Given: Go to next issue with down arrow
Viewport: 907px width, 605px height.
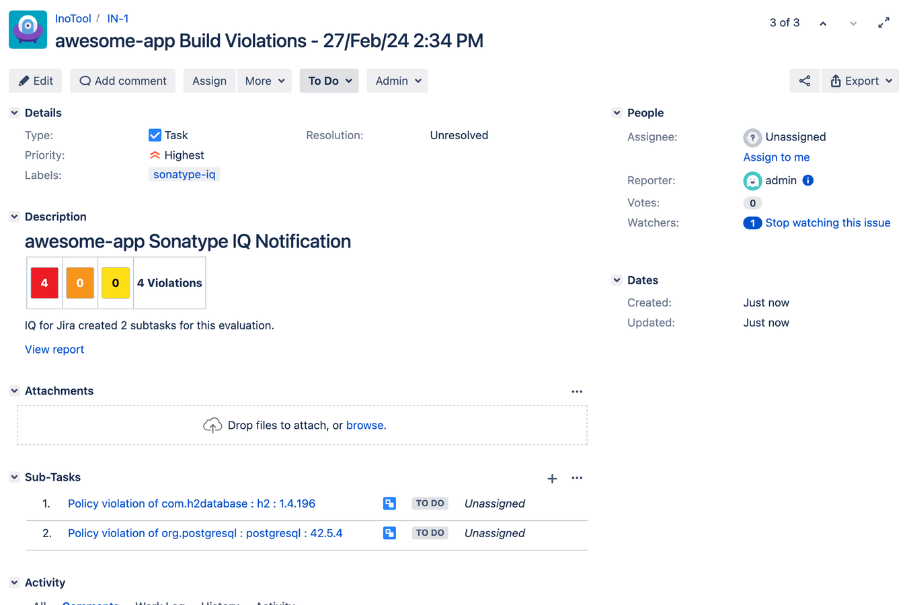Looking at the screenshot, I should pyautogui.click(x=853, y=24).
